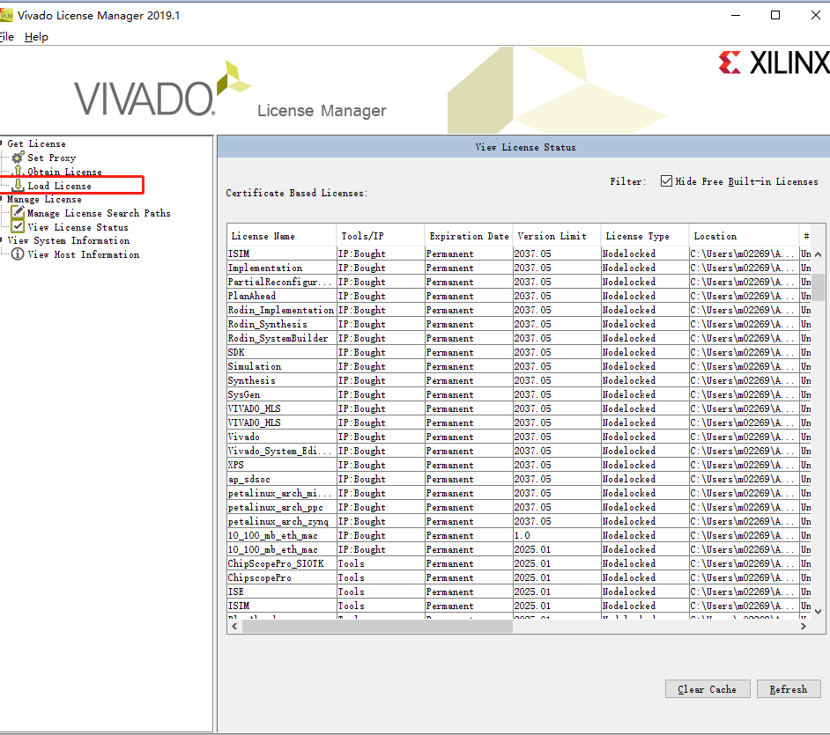Image resolution: width=830 pixels, height=735 pixels.
Task: Select the Rodin_Synthesis license row
Action: tap(519, 324)
